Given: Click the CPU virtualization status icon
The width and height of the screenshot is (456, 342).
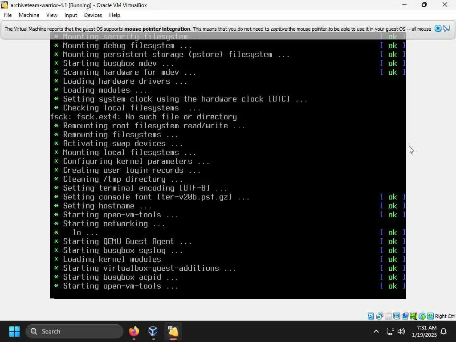Looking at the screenshot, I should (x=414, y=316).
